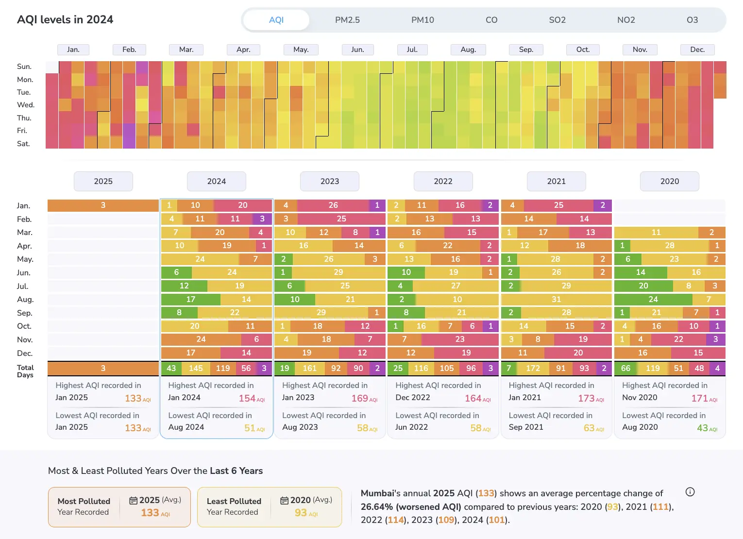
Task: Select the SO2 tab
Action: click(557, 20)
